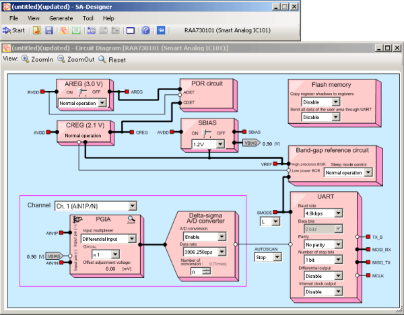Click the MISO_TX connection node
Screen dimensions: 404x315
tap(357, 262)
